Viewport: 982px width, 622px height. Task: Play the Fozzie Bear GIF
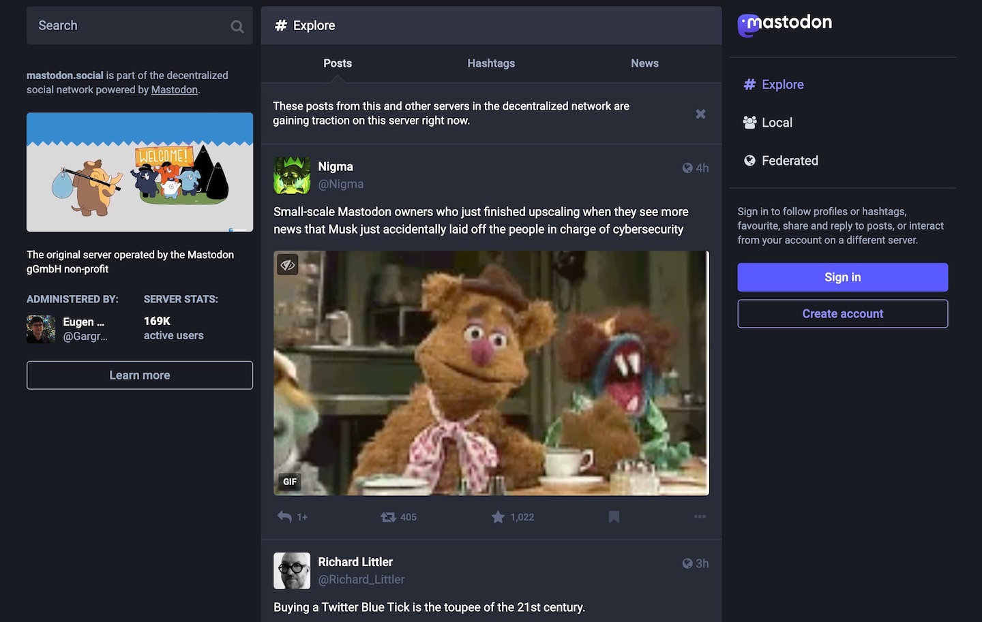pyautogui.click(x=491, y=373)
